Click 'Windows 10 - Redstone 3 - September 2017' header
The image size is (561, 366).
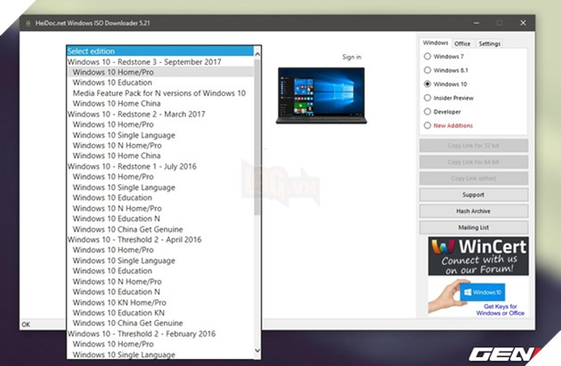click(160, 62)
